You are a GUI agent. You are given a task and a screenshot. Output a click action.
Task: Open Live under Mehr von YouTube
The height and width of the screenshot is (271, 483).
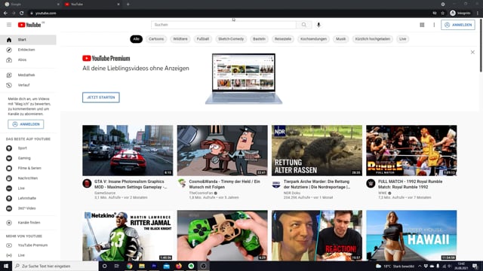click(28, 255)
